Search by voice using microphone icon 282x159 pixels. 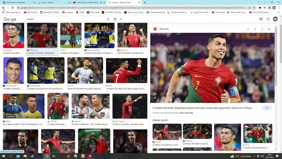coord(108,19)
